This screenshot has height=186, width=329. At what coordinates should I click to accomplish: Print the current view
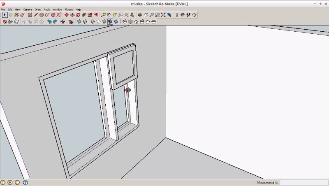click(x=63, y=22)
